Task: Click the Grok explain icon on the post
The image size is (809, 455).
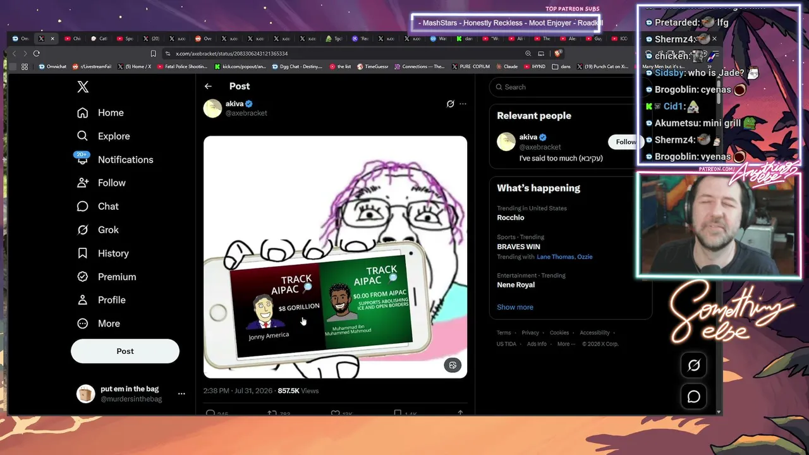Action: (x=450, y=104)
